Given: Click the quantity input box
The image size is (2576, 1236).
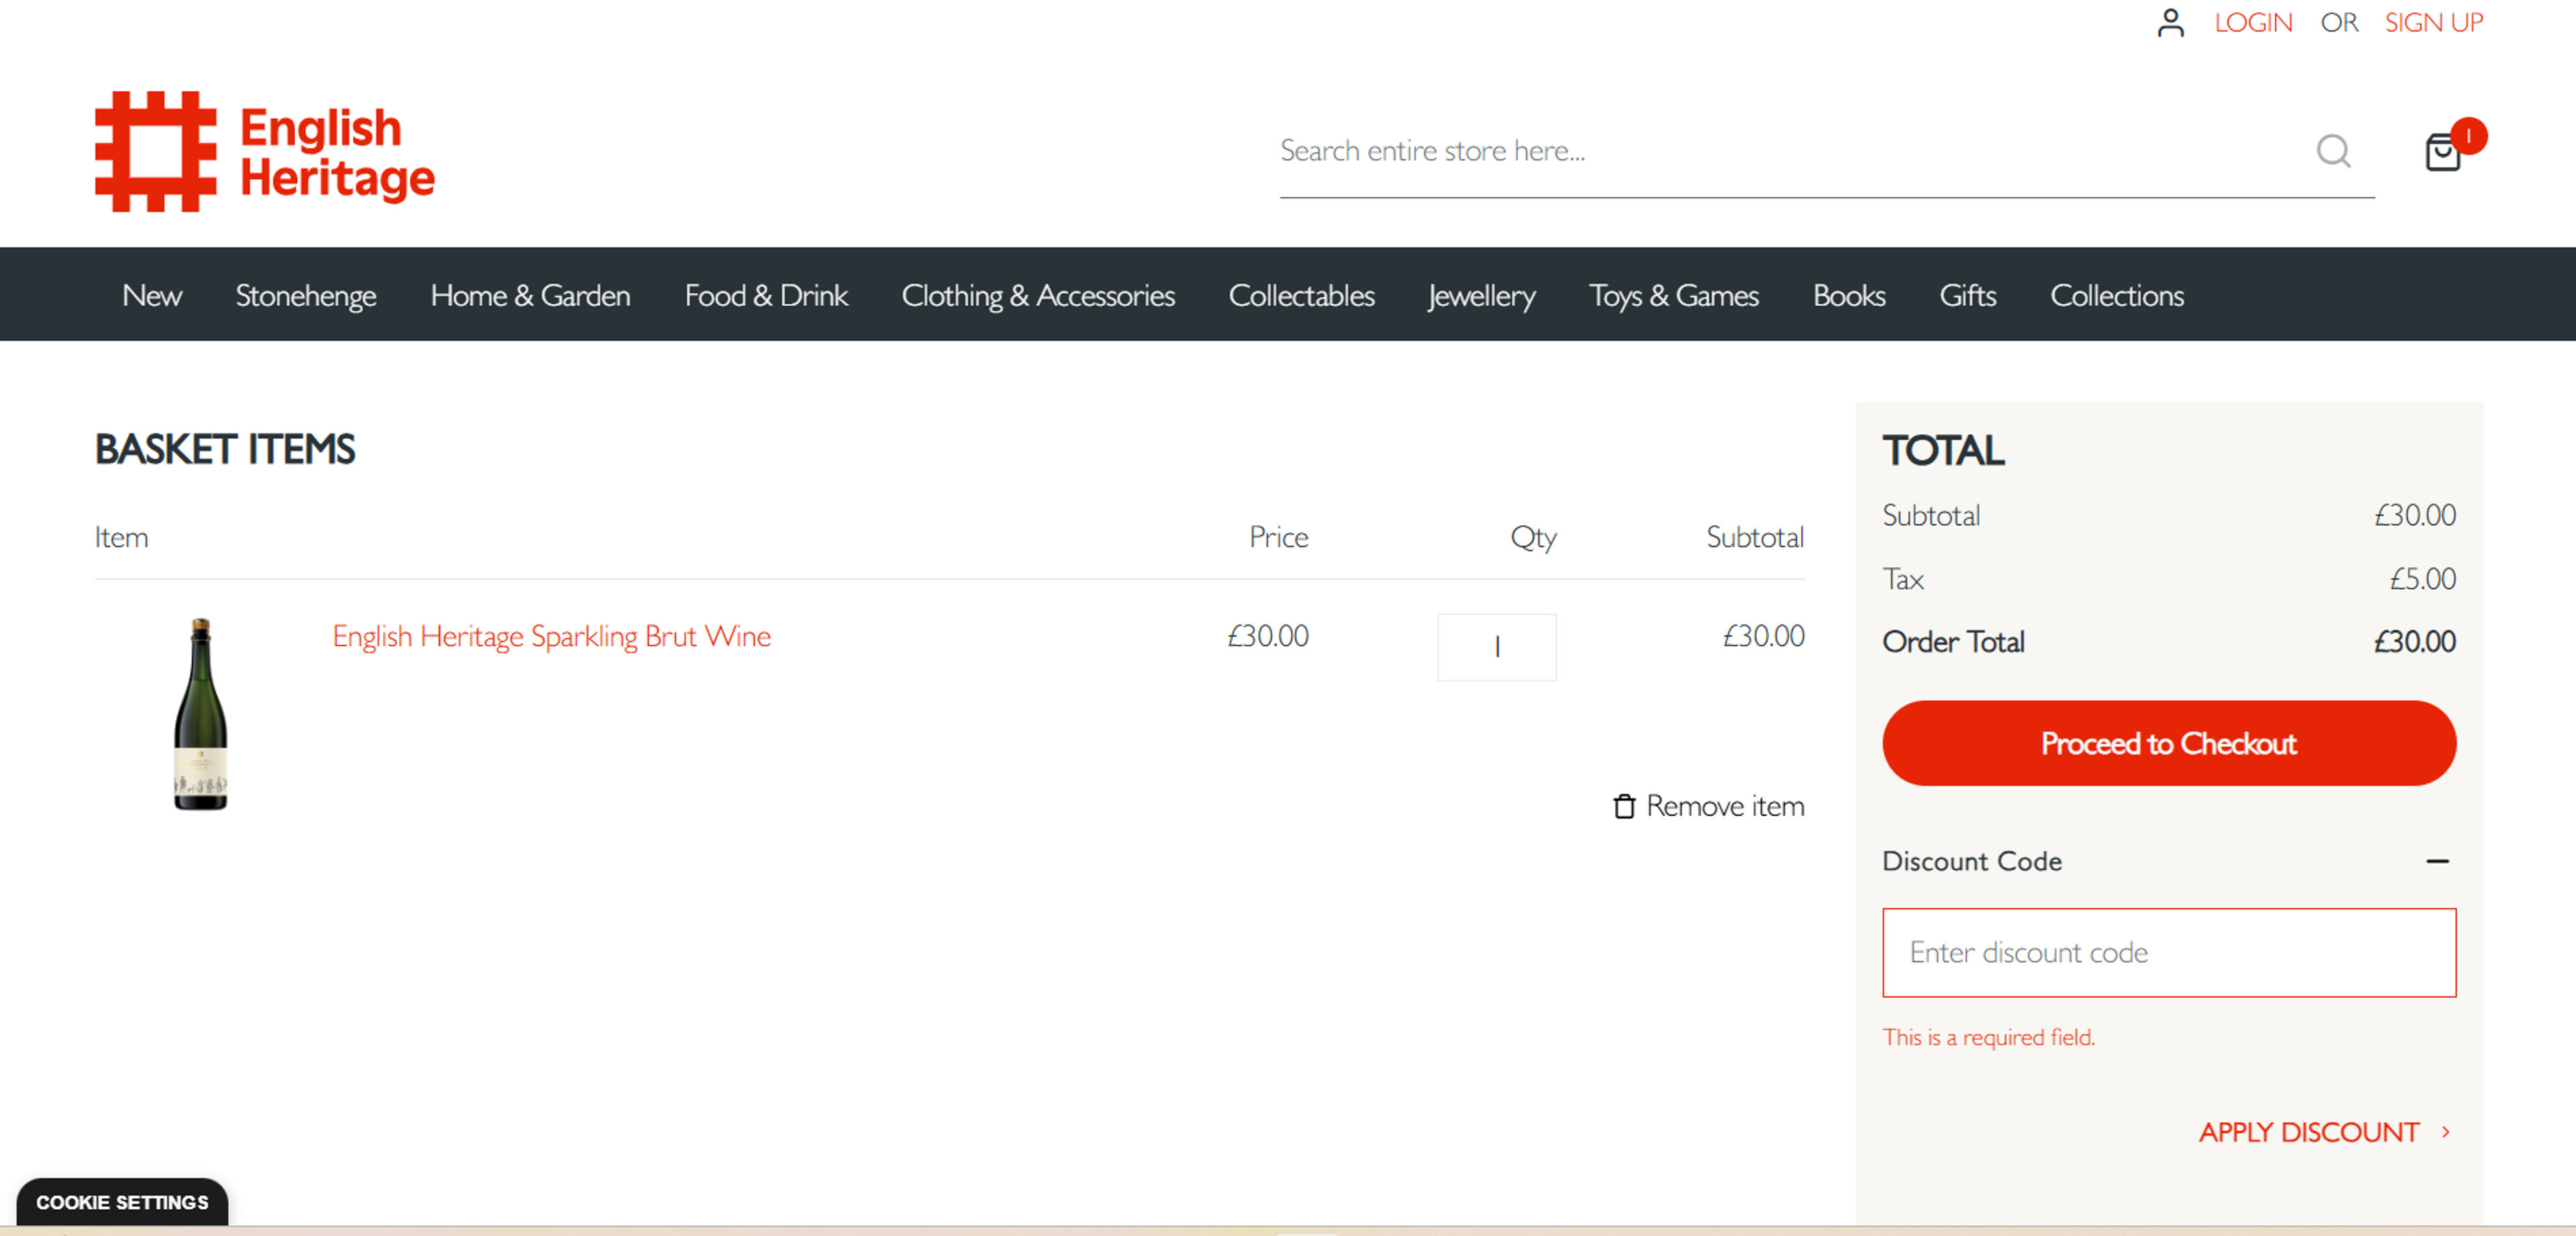Looking at the screenshot, I should pyautogui.click(x=1496, y=647).
